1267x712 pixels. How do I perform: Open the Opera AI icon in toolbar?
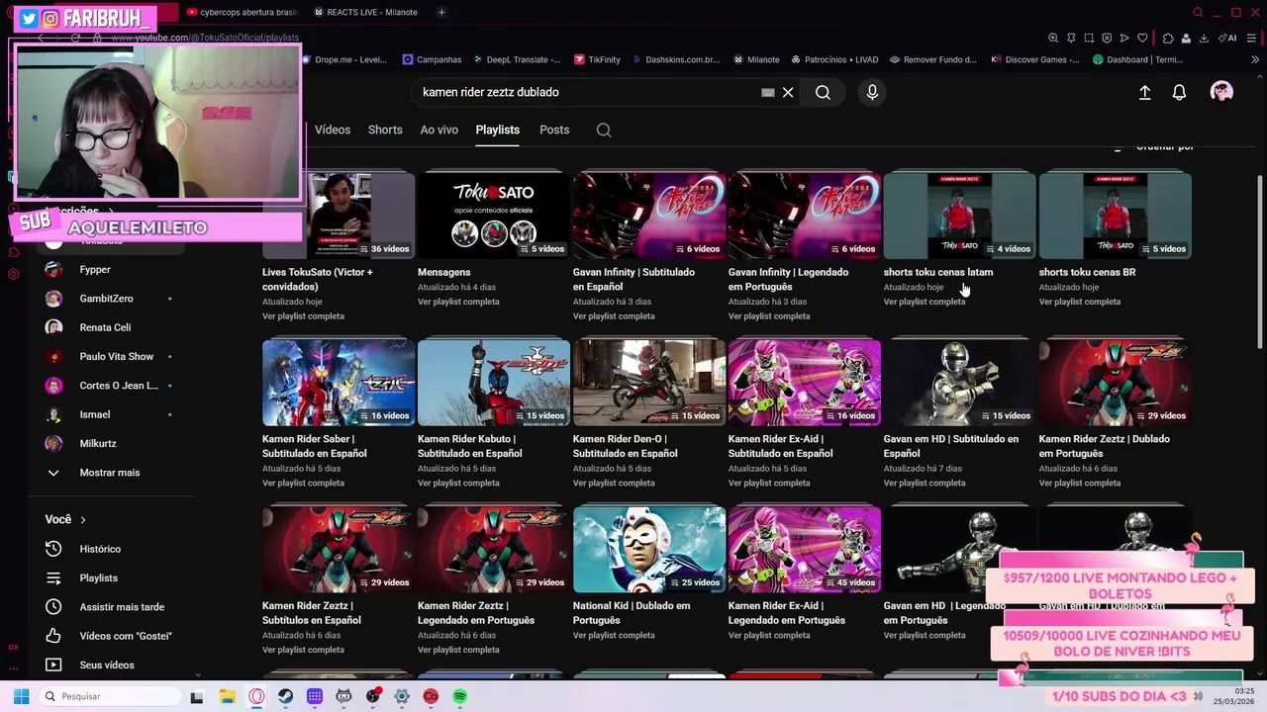tap(1229, 39)
